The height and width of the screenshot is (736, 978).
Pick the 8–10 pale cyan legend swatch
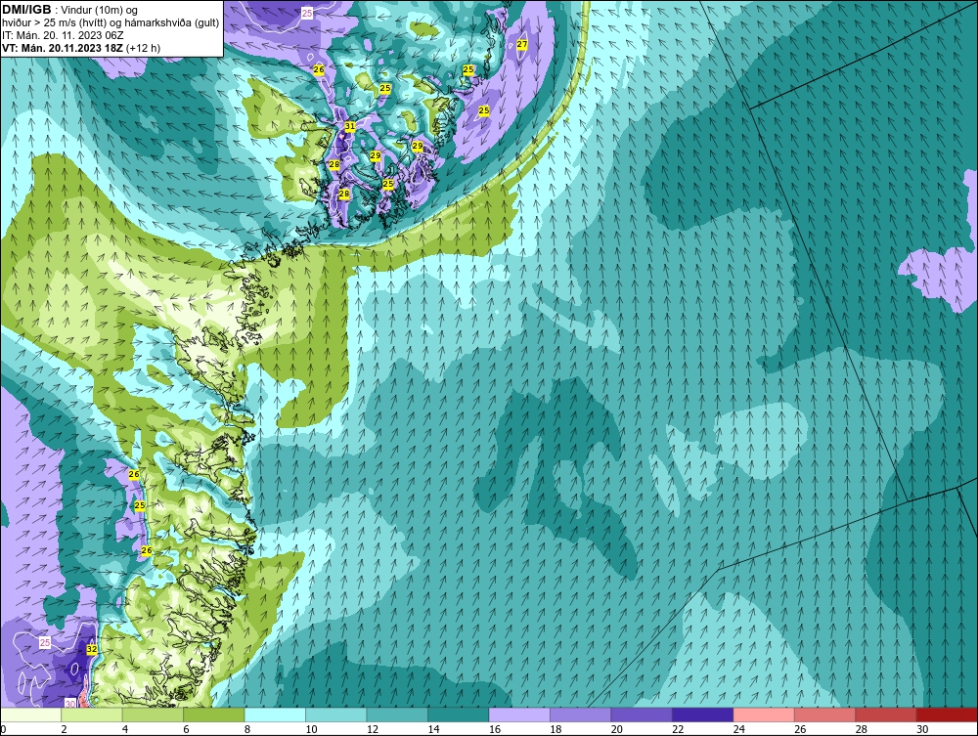[275, 714]
